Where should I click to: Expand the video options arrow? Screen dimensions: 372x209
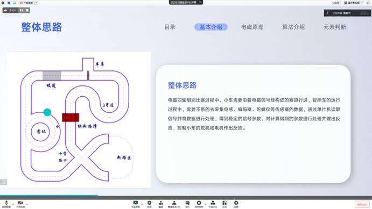27,204
